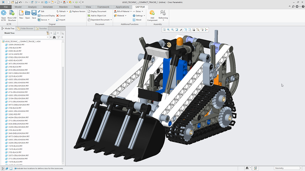This screenshot has width=305, height=171.
Task: Click the Zoom In magnifier icon
Action: point(169,30)
